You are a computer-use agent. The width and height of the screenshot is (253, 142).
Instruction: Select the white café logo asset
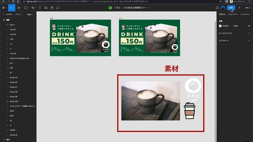[x=193, y=90]
